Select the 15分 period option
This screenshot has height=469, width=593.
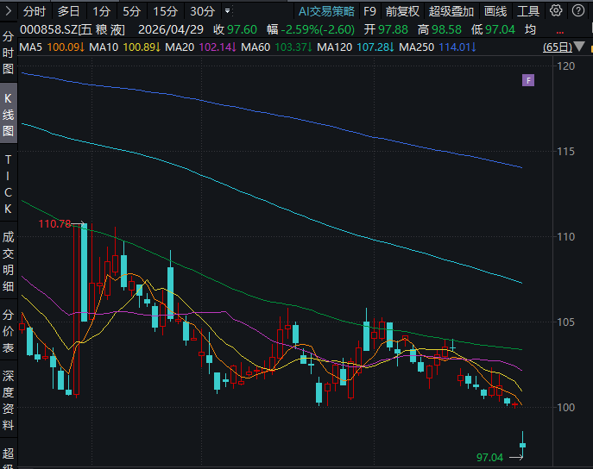point(164,11)
